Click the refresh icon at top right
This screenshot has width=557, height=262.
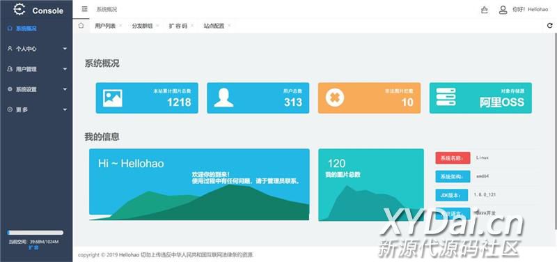coord(550,26)
